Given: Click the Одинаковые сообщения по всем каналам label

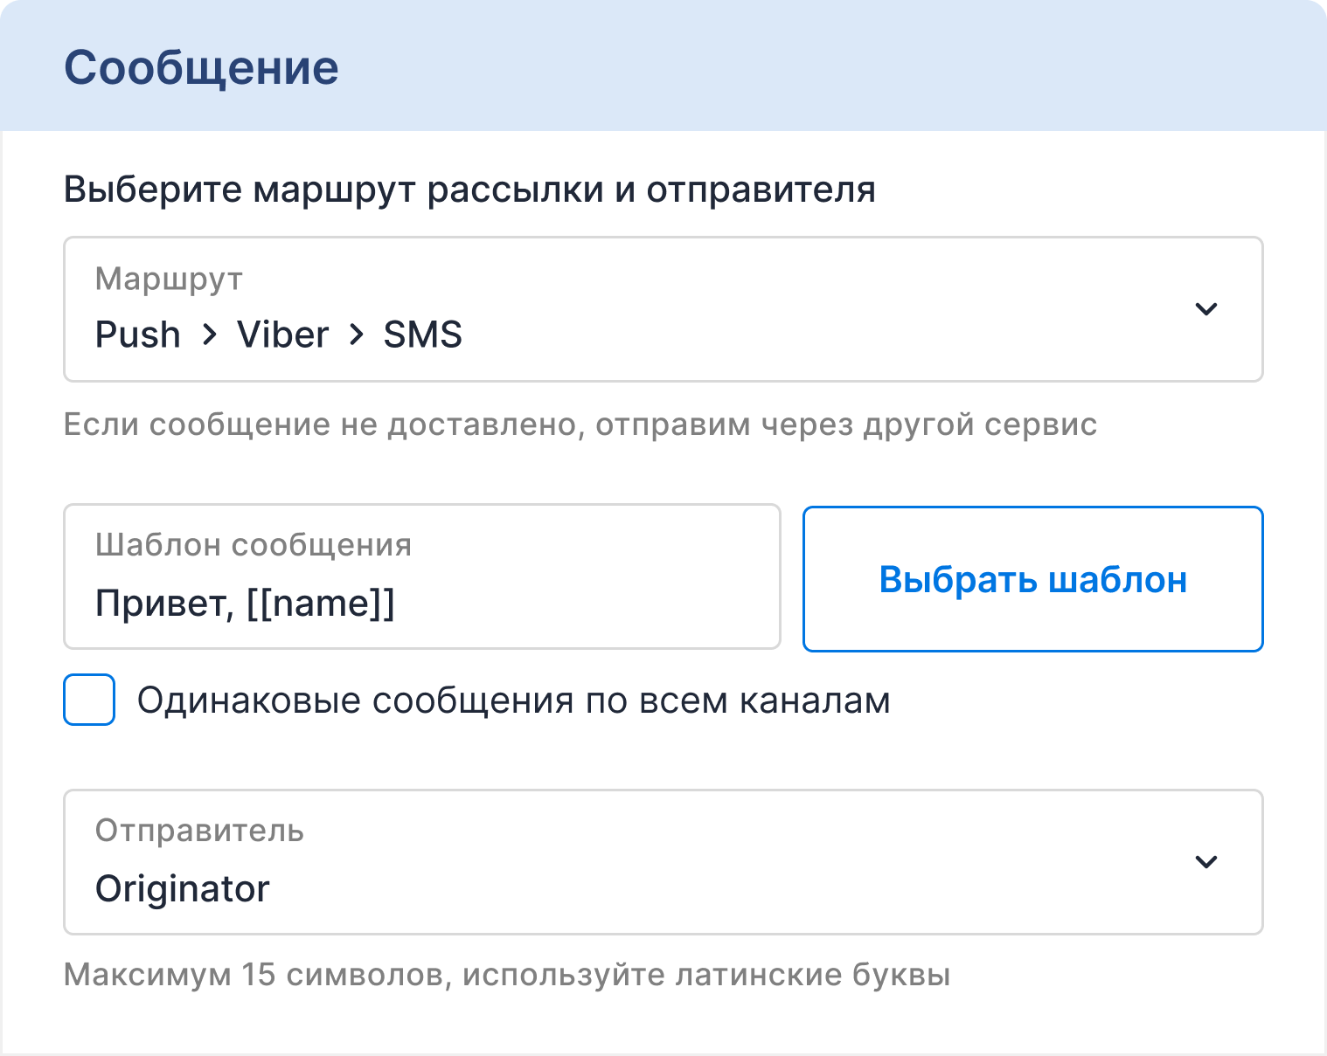Looking at the screenshot, I should (513, 701).
